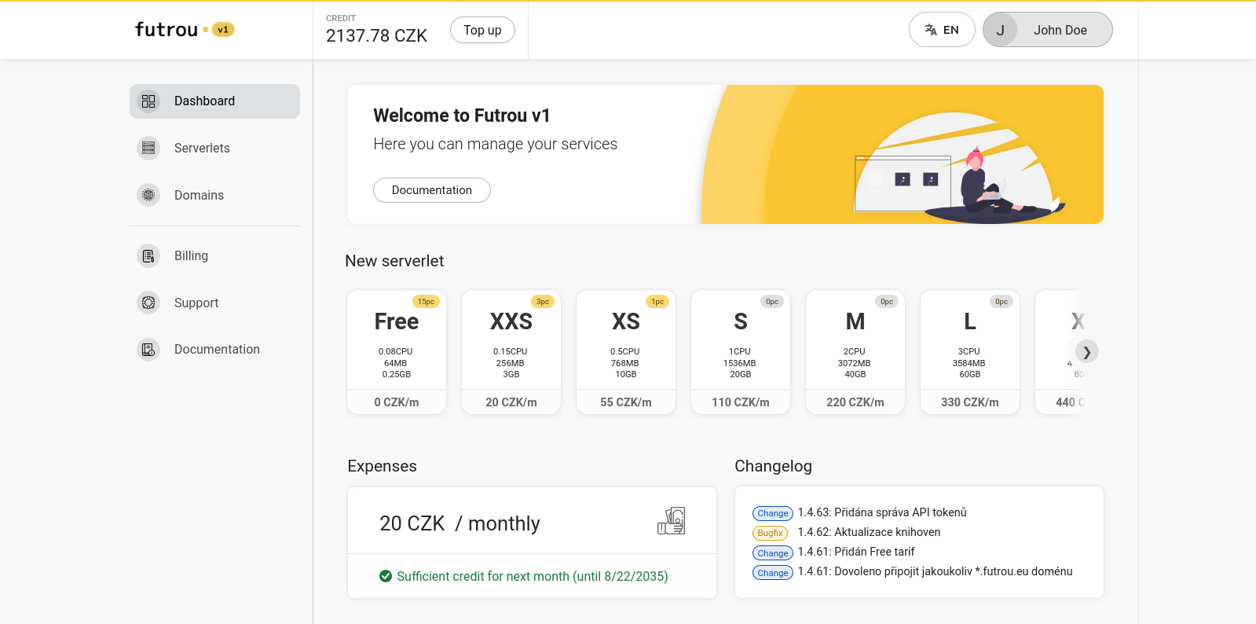Open Documentation from the sidebar
The height and width of the screenshot is (624, 1256).
214,349
